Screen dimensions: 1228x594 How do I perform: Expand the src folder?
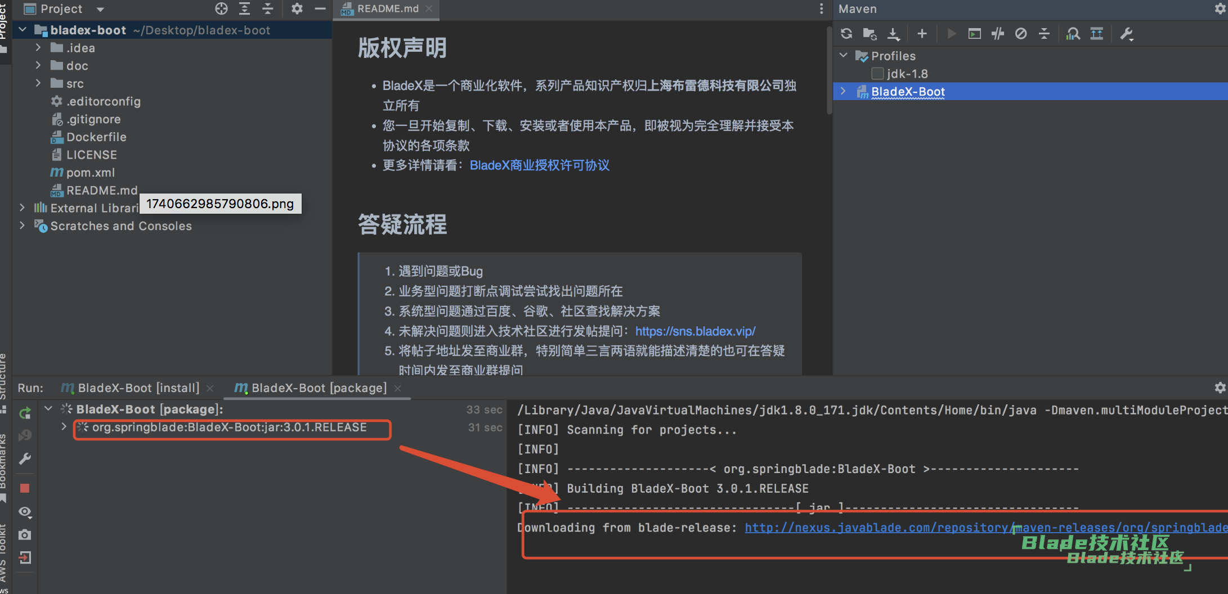[38, 83]
